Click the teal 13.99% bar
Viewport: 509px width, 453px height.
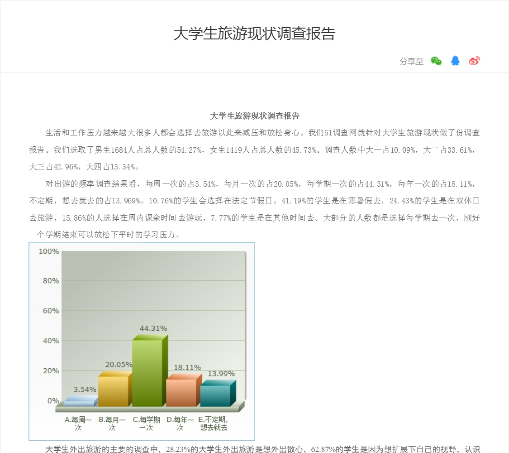pyautogui.click(x=218, y=394)
